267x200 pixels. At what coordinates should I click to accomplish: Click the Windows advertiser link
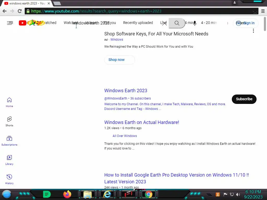(117, 40)
